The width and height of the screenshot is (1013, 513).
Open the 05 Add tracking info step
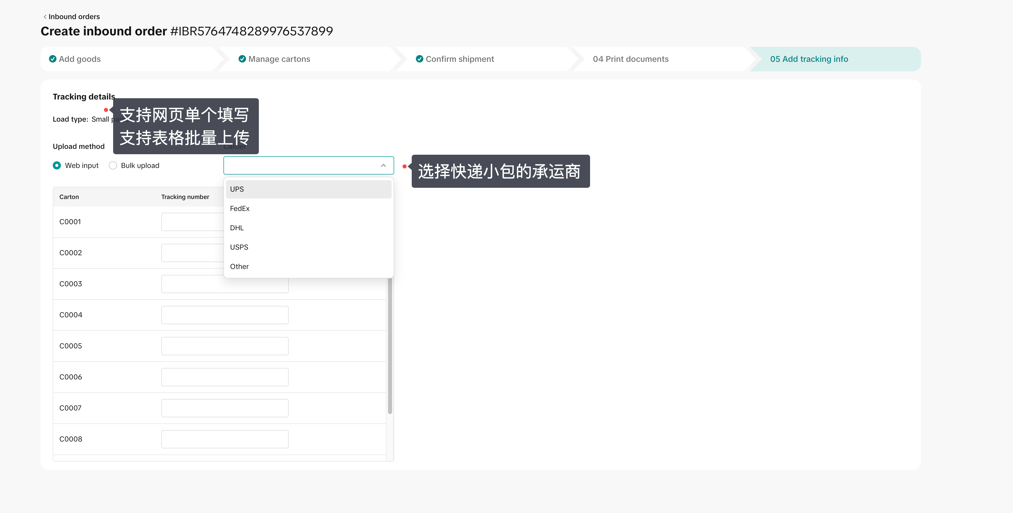tap(809, 59)
